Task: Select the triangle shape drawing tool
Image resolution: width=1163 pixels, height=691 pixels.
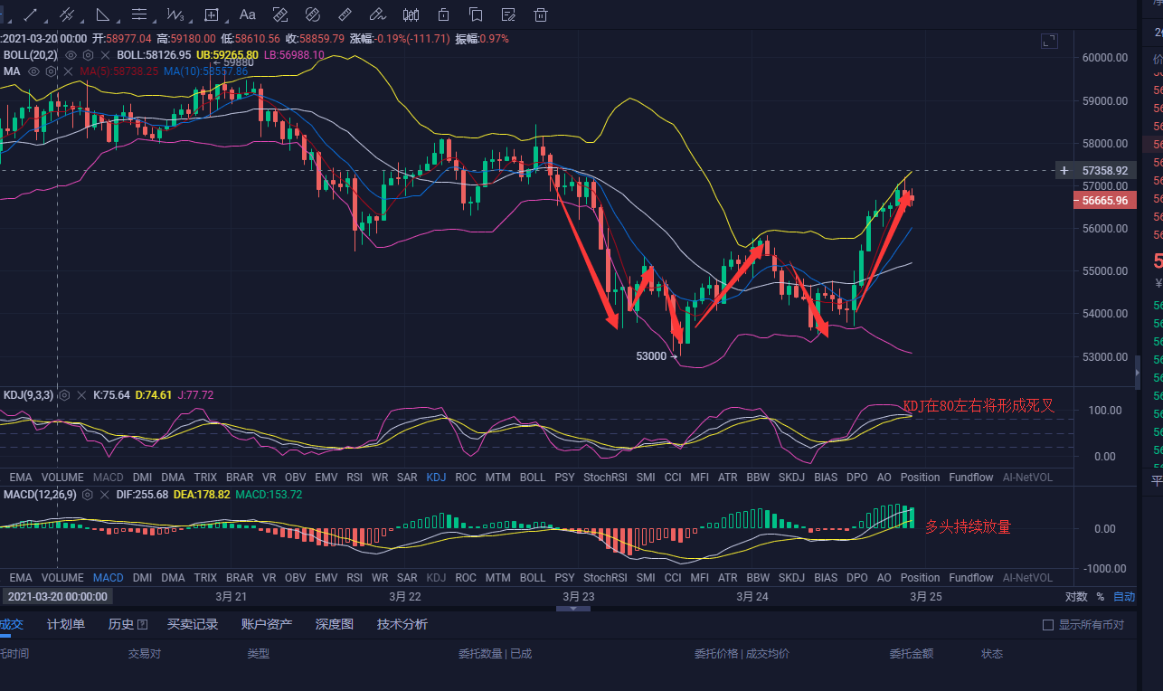Action: (103, 14)
